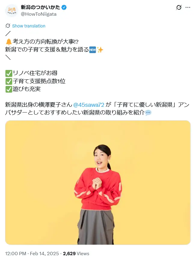Click the sparkles emoji after NEW

pyautogui.click(x=100, y=50)
